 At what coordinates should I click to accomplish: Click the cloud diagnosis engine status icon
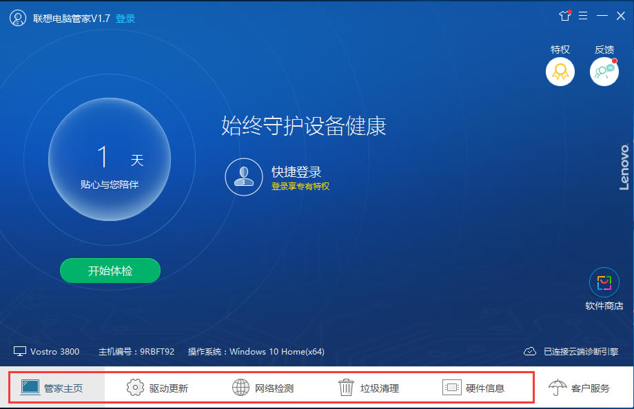pyautogui.click(x=530, y=351)
